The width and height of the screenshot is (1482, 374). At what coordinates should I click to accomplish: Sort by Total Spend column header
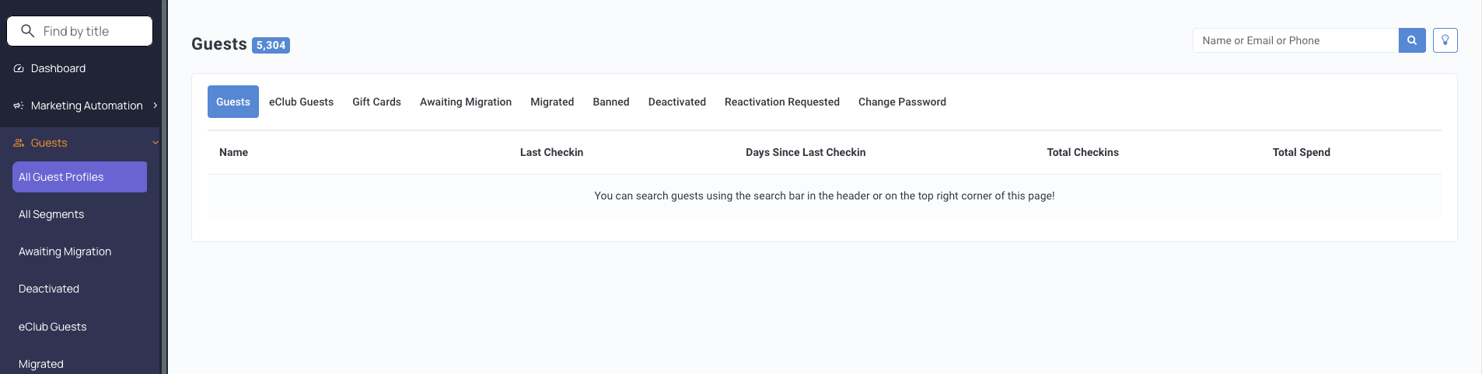point(1301,152)
